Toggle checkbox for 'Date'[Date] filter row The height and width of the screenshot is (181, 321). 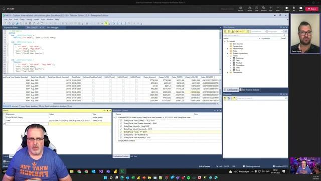(121, 135)
